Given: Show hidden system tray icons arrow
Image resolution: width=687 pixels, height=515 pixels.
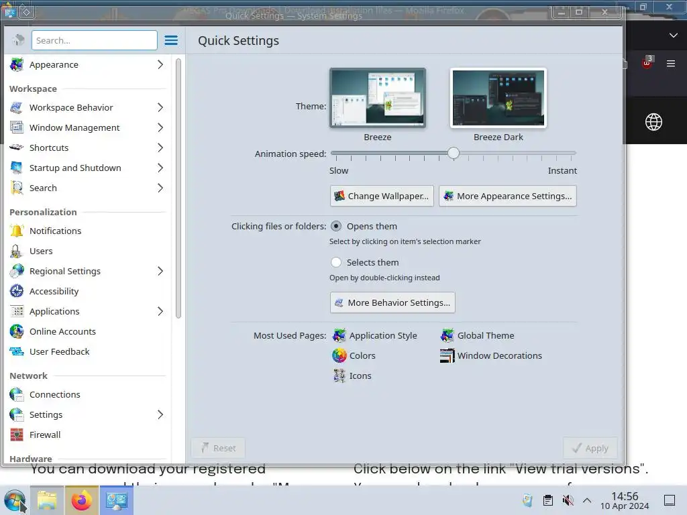Looking at the screenshot, I should pos(587,500).
